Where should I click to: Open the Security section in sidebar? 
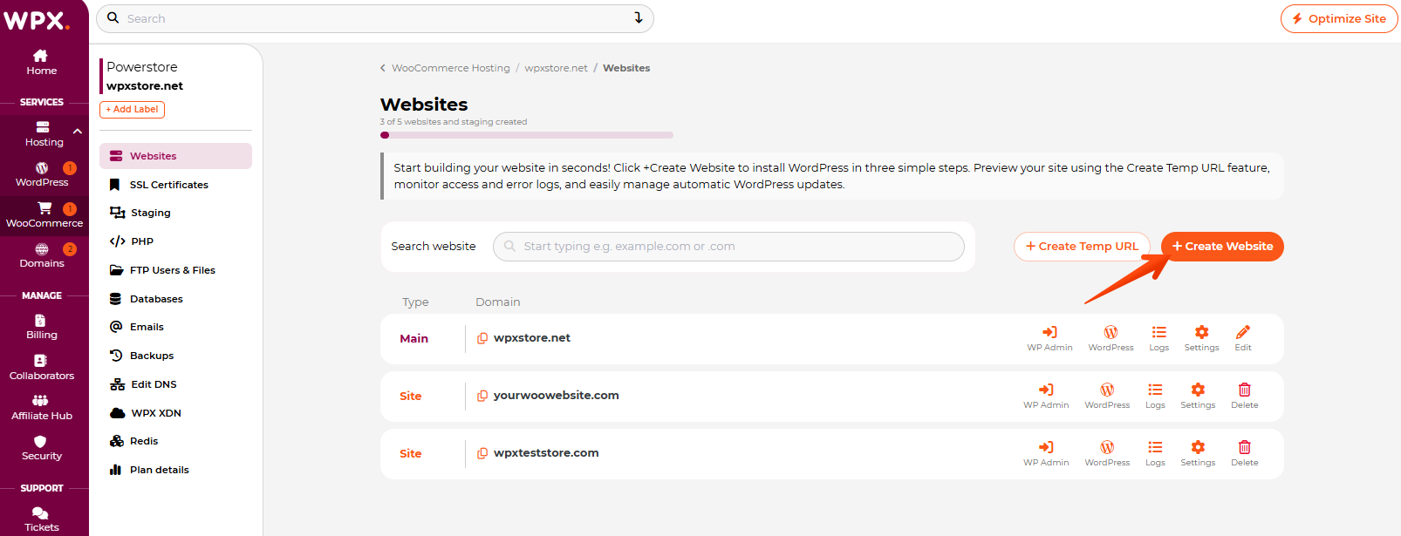(41, 447)
